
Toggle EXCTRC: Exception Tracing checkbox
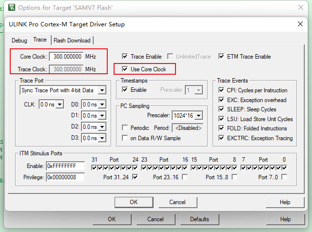coord(222,138)
